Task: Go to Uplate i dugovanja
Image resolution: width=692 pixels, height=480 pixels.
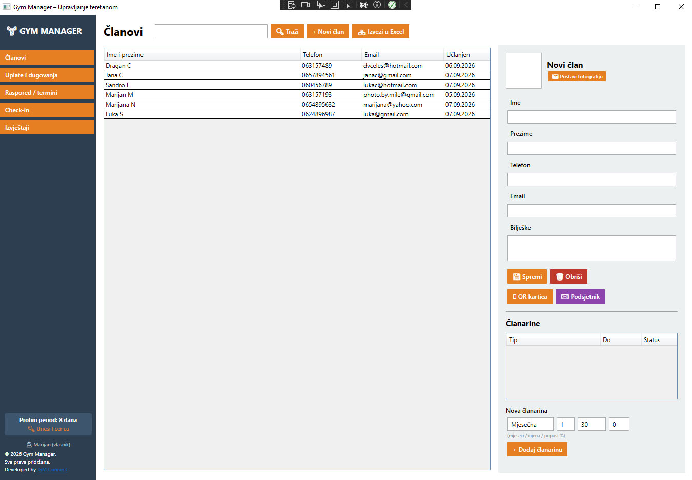Action: [x=47, y=75]
